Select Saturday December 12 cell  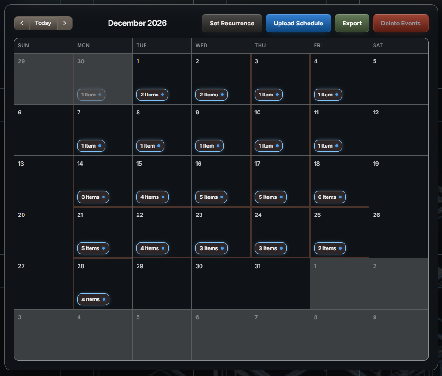pos(399,130)
